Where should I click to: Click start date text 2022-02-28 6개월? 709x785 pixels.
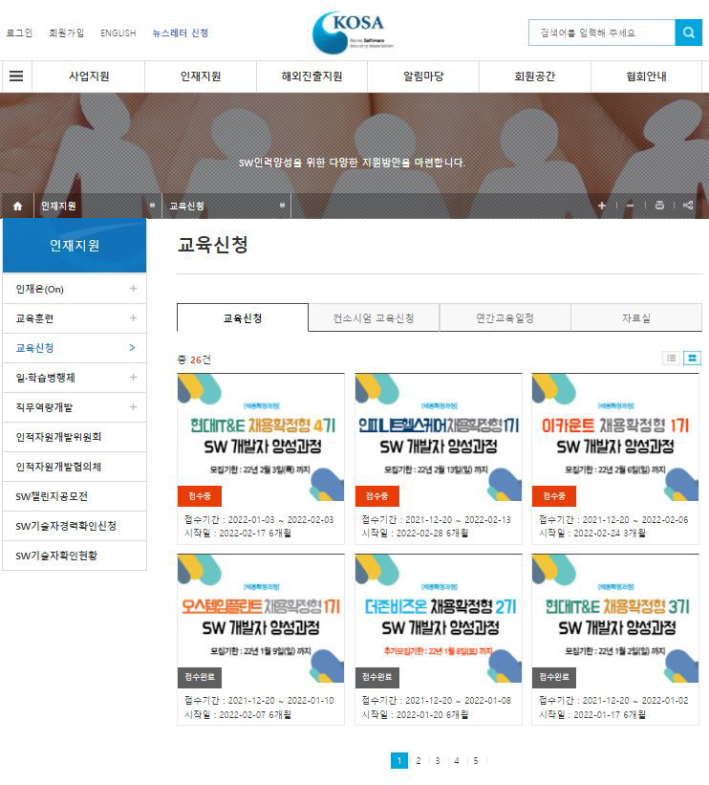[432, 534]
